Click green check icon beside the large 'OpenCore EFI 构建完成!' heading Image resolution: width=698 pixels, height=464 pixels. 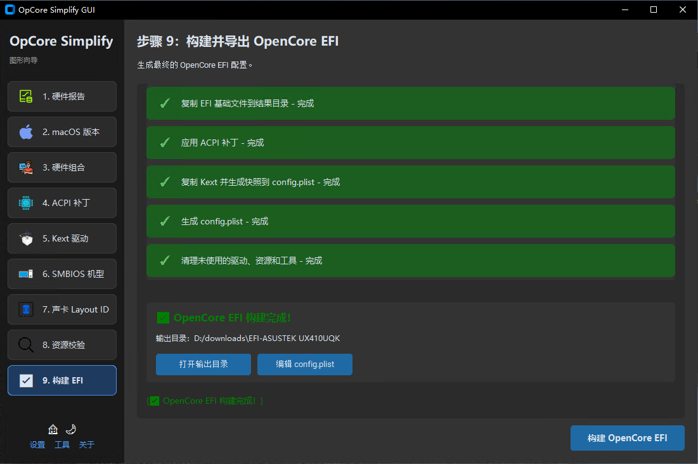tap(163, 318)
